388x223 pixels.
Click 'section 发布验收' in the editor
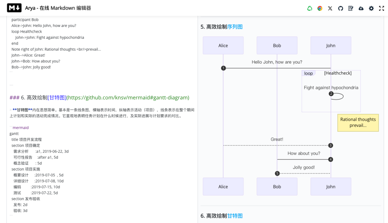26,199
